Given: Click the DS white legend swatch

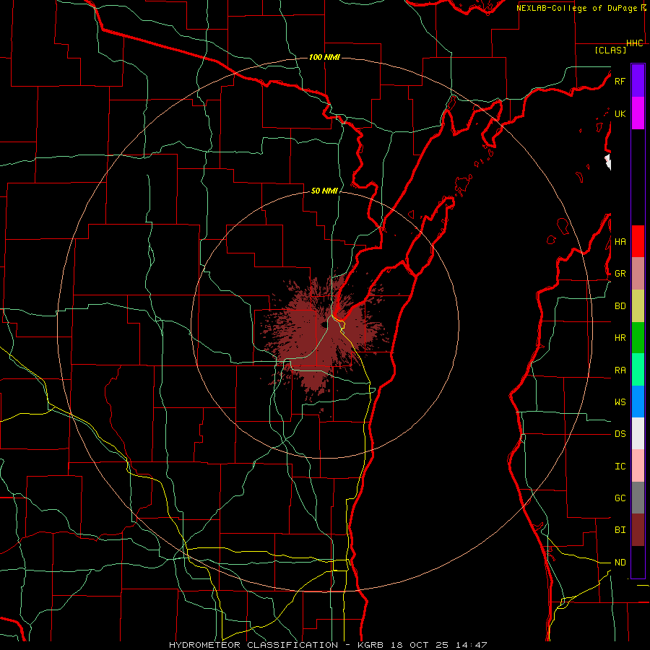Looking at the screenshot, I should [638, 433].
